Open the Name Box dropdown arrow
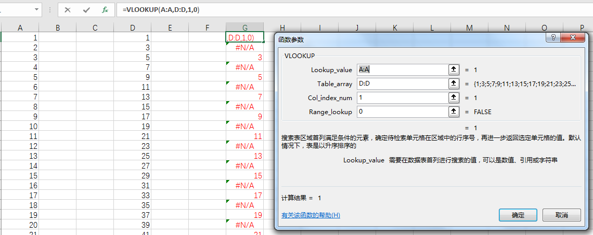Viewport: 593px width, 235px height. pos(36,10)
